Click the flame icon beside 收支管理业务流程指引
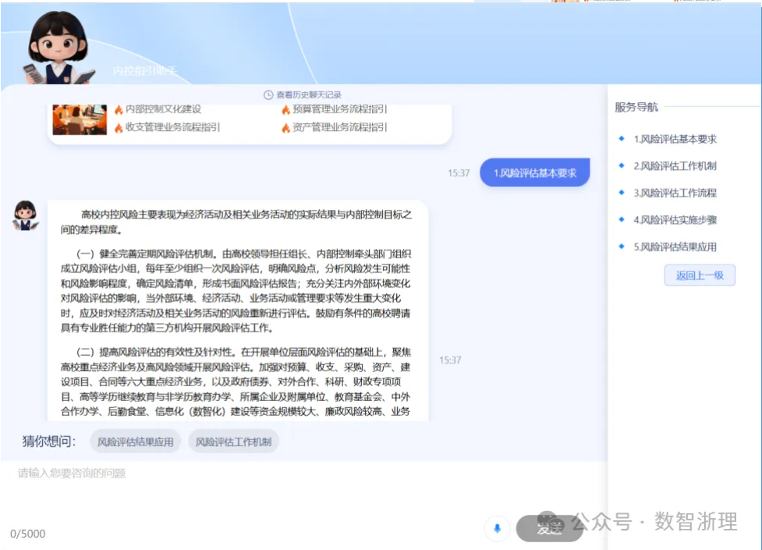The width and height of the screenshot is (762, 550). pyautogui.click(x=119, y=128)
